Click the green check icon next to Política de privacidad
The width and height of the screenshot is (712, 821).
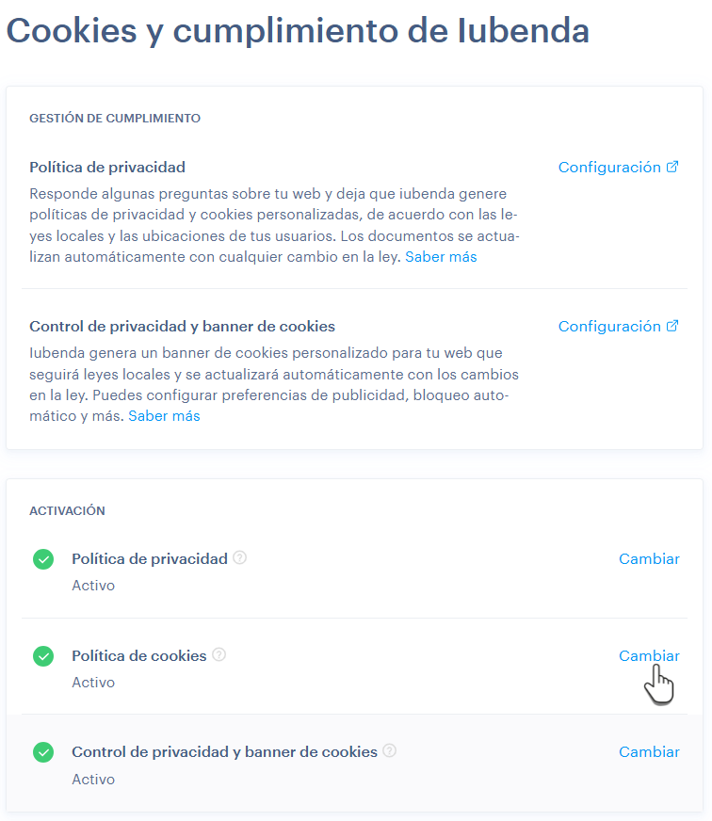pos(43,558)
